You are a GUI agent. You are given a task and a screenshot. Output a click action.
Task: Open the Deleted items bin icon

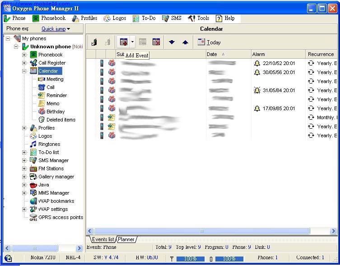42,120
